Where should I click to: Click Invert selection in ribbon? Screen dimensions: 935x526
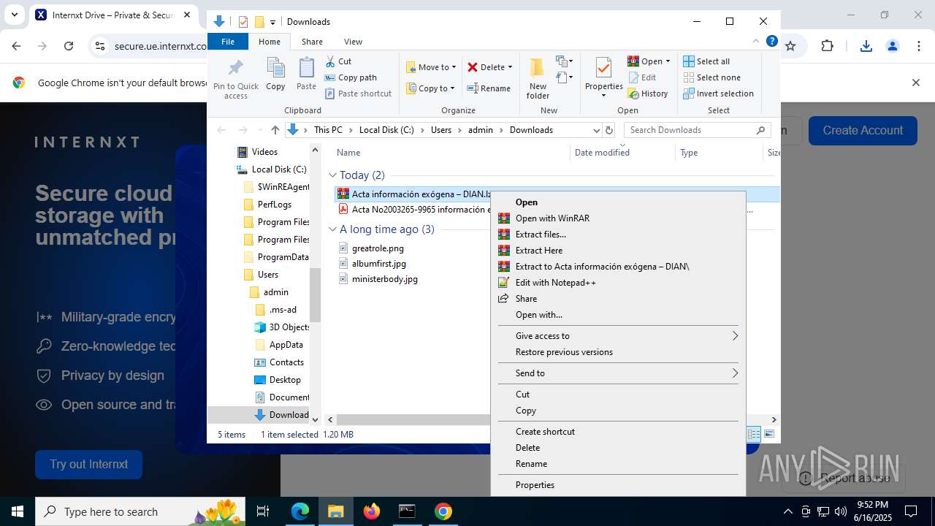(x=718, y=94)
